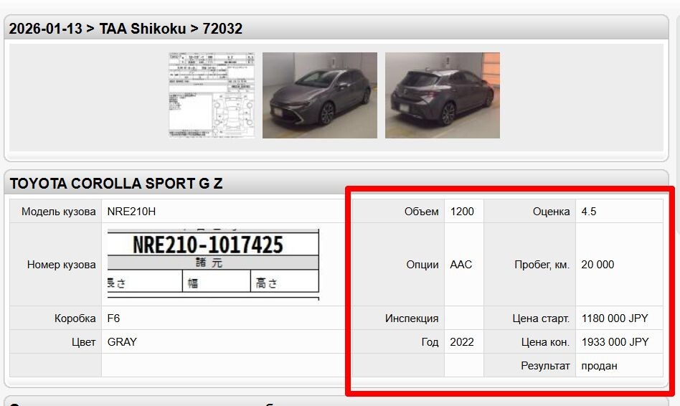Select the gearbox value 'F6'
The height and width of the screenshot is (406, 680).
pyautogui.click(x=113, y=318)
